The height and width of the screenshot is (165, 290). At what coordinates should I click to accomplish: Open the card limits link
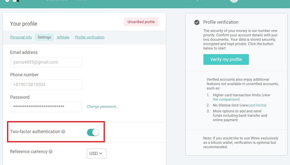257,105
